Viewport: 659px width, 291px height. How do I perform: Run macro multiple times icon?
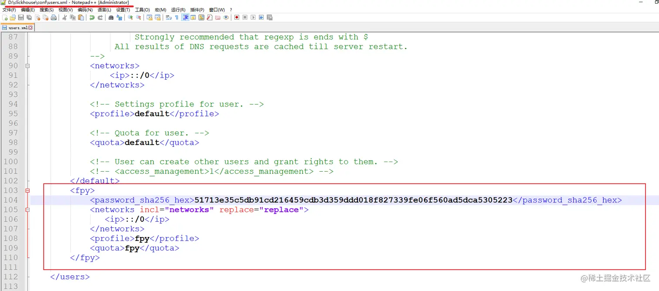[x=261, y=17]
